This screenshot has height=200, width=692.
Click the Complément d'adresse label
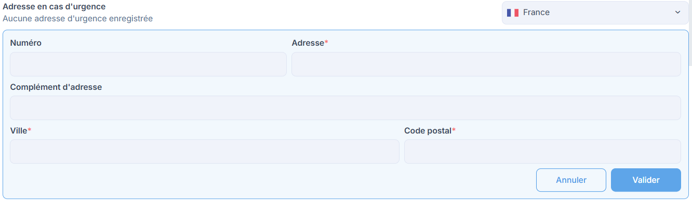[x=56, y=87]
